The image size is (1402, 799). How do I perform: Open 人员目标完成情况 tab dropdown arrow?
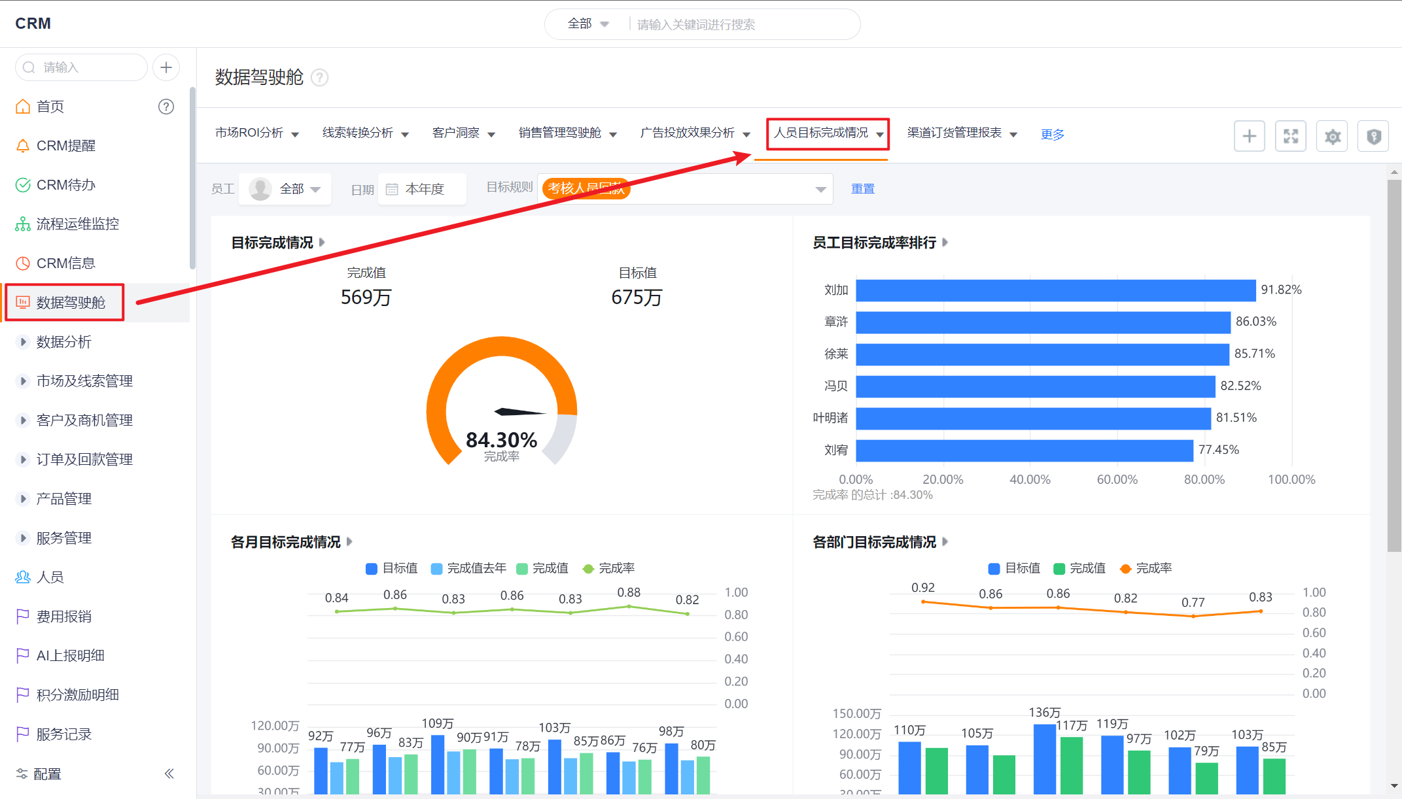point(880,135)
